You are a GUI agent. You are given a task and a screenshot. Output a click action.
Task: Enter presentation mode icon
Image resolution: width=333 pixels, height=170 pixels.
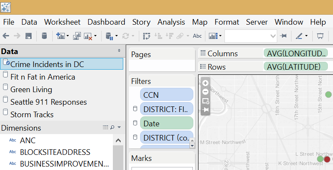tap(320, 36)
